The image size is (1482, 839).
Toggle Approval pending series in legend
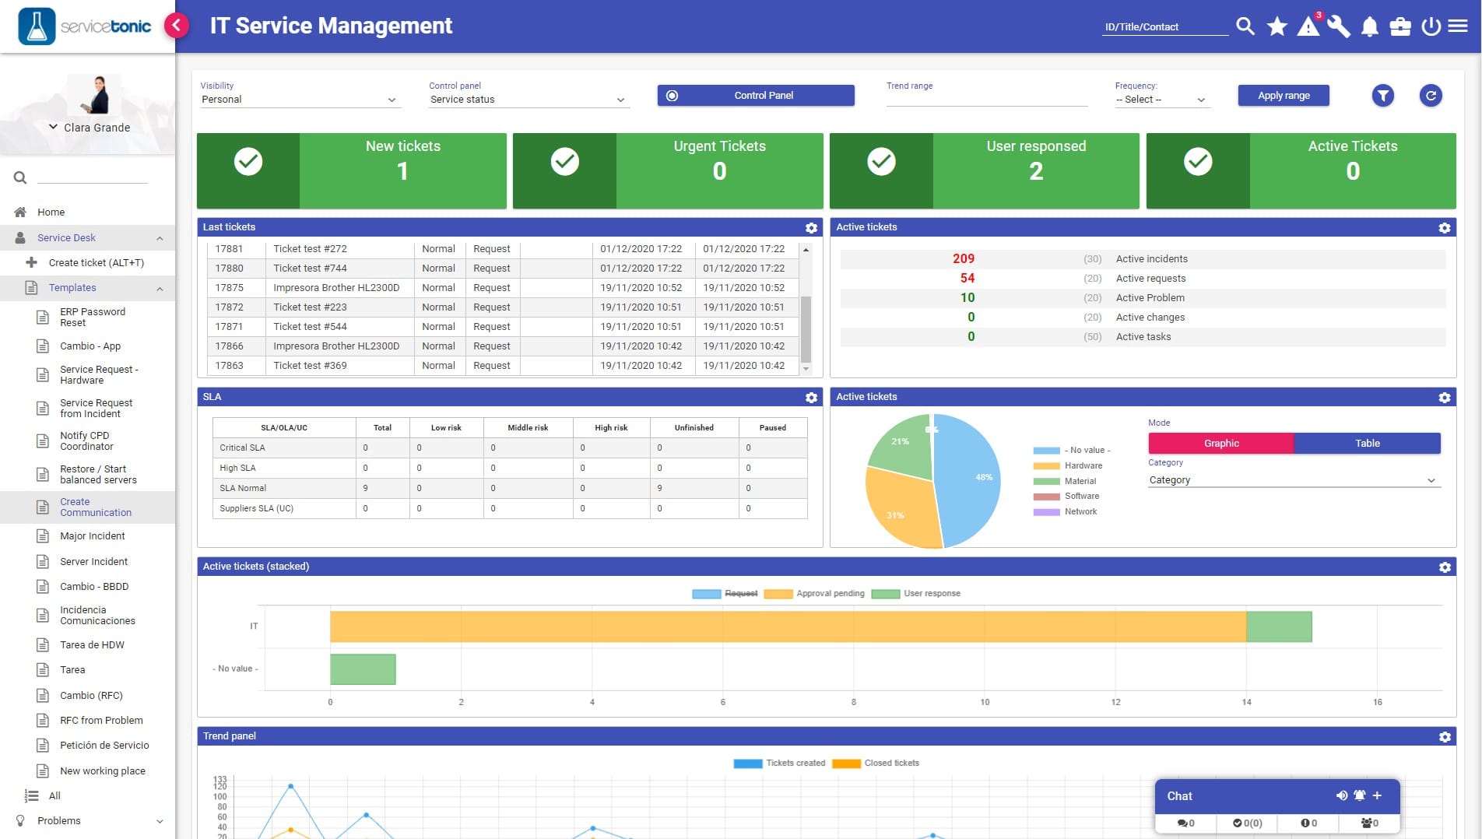click(814, 594)
